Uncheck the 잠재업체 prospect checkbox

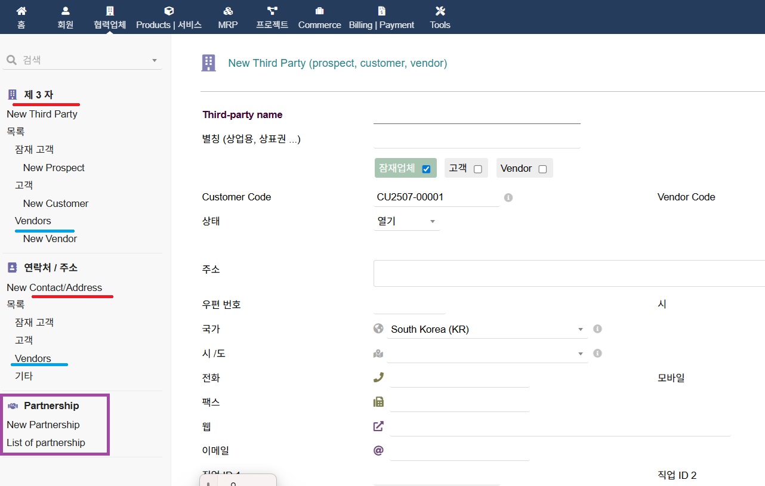click(426, 169)
